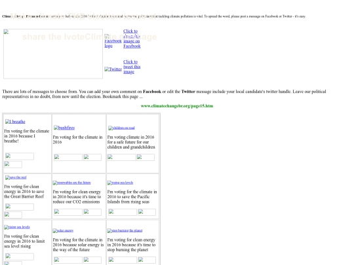
Task: Click 'rising sea levels' link in Pacific Islands cell
Action: click(x=120, y=183)
